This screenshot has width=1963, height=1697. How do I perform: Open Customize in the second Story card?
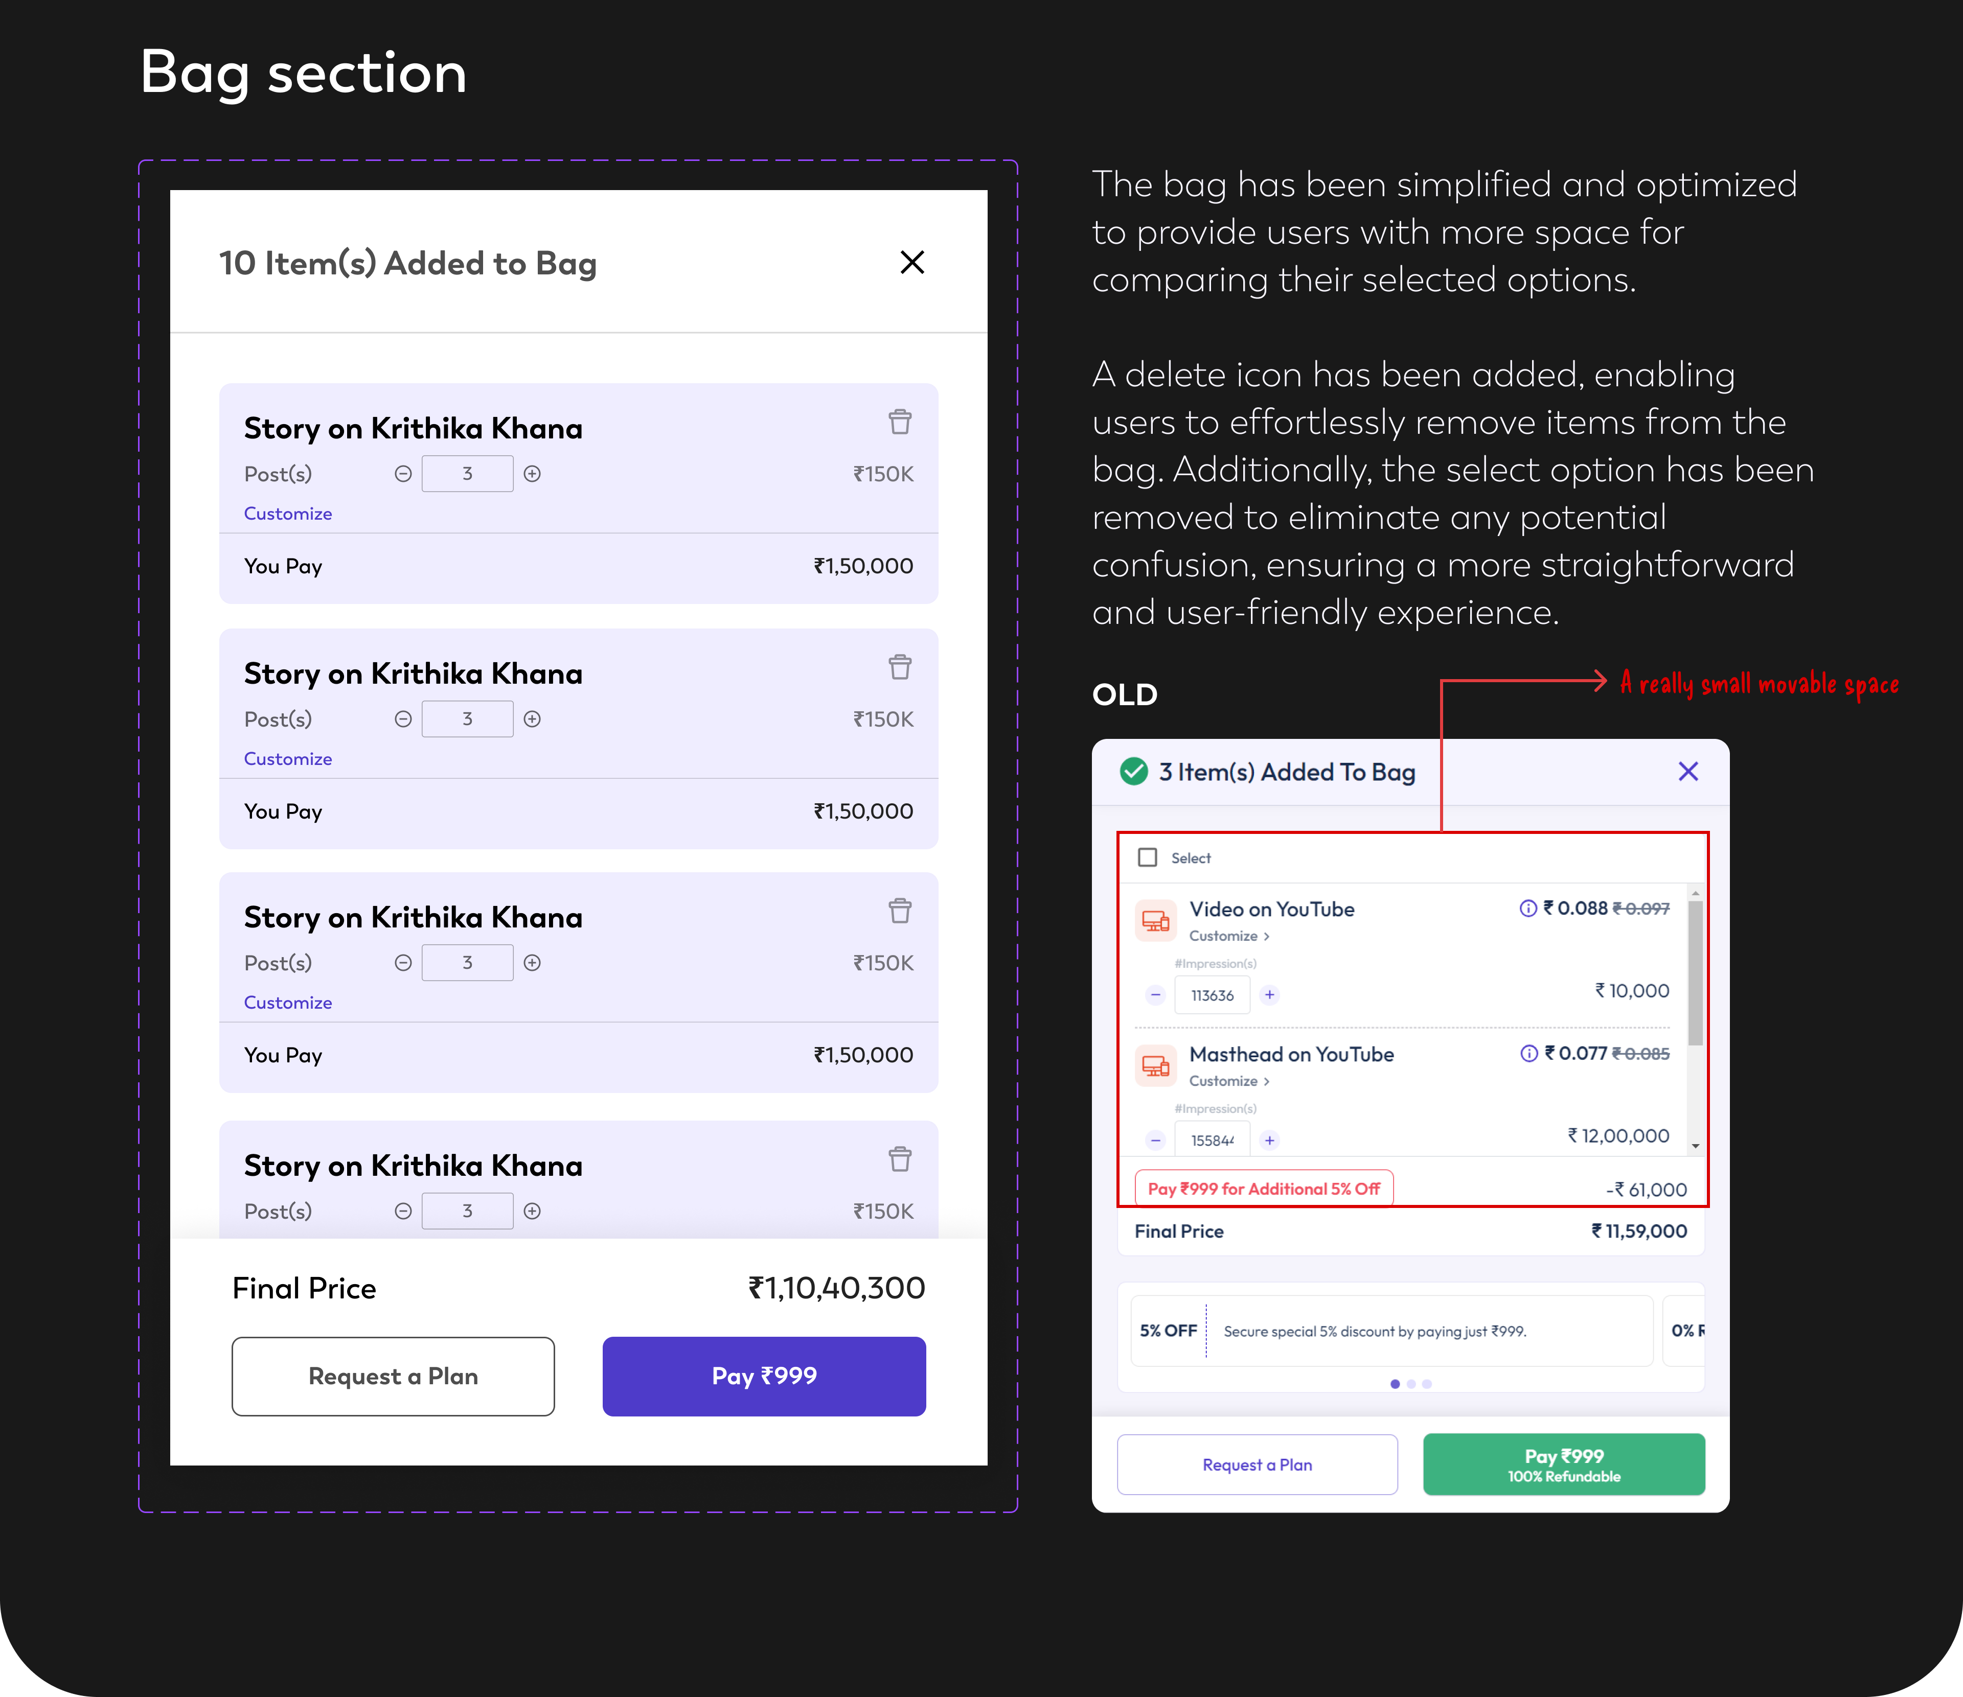point(288,758)
